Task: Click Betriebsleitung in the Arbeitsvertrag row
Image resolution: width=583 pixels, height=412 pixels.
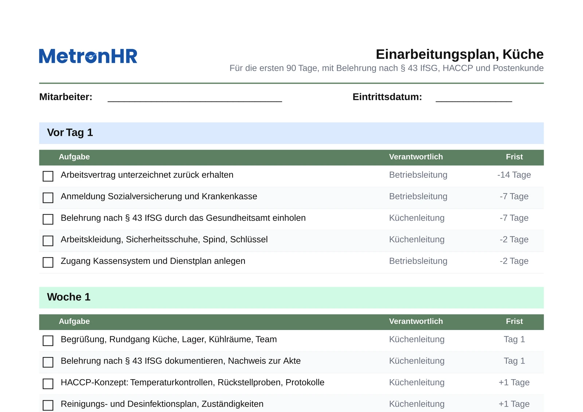Action: coord(418,175)
